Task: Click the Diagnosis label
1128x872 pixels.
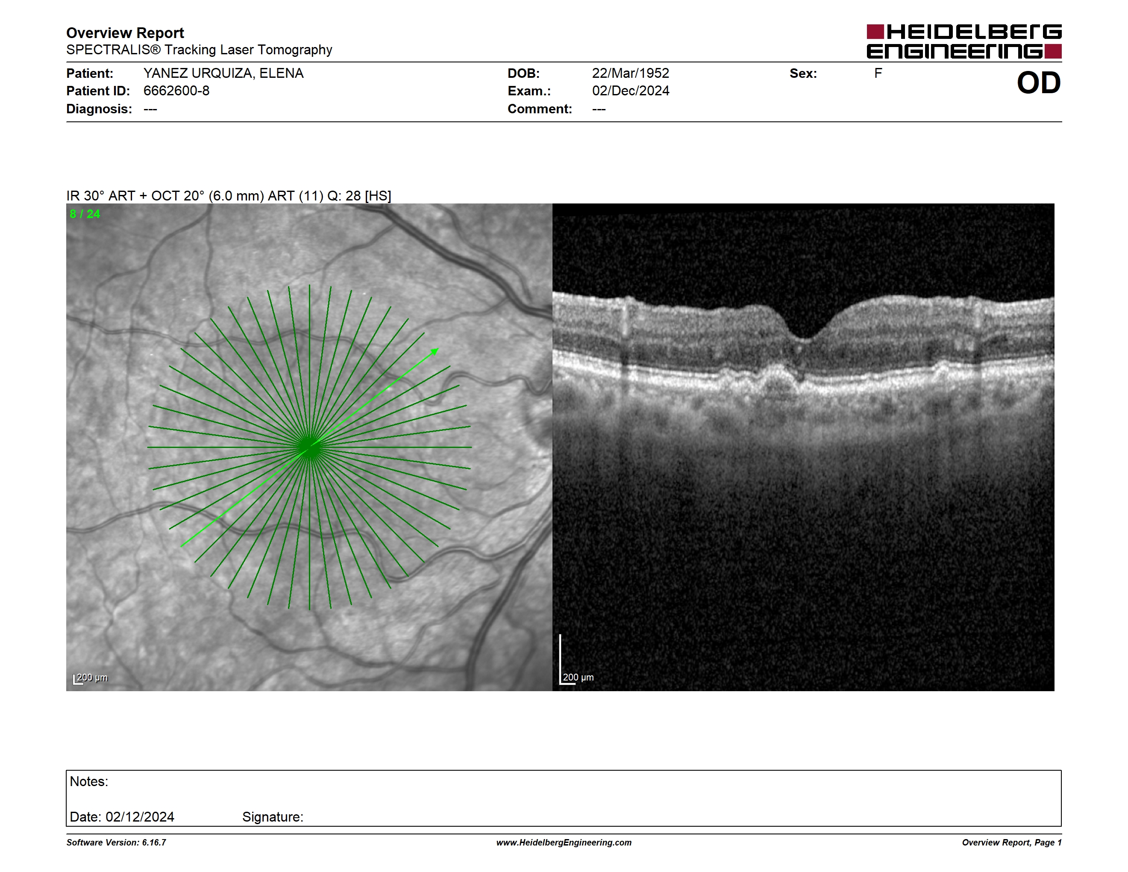Action: (99, 109)
